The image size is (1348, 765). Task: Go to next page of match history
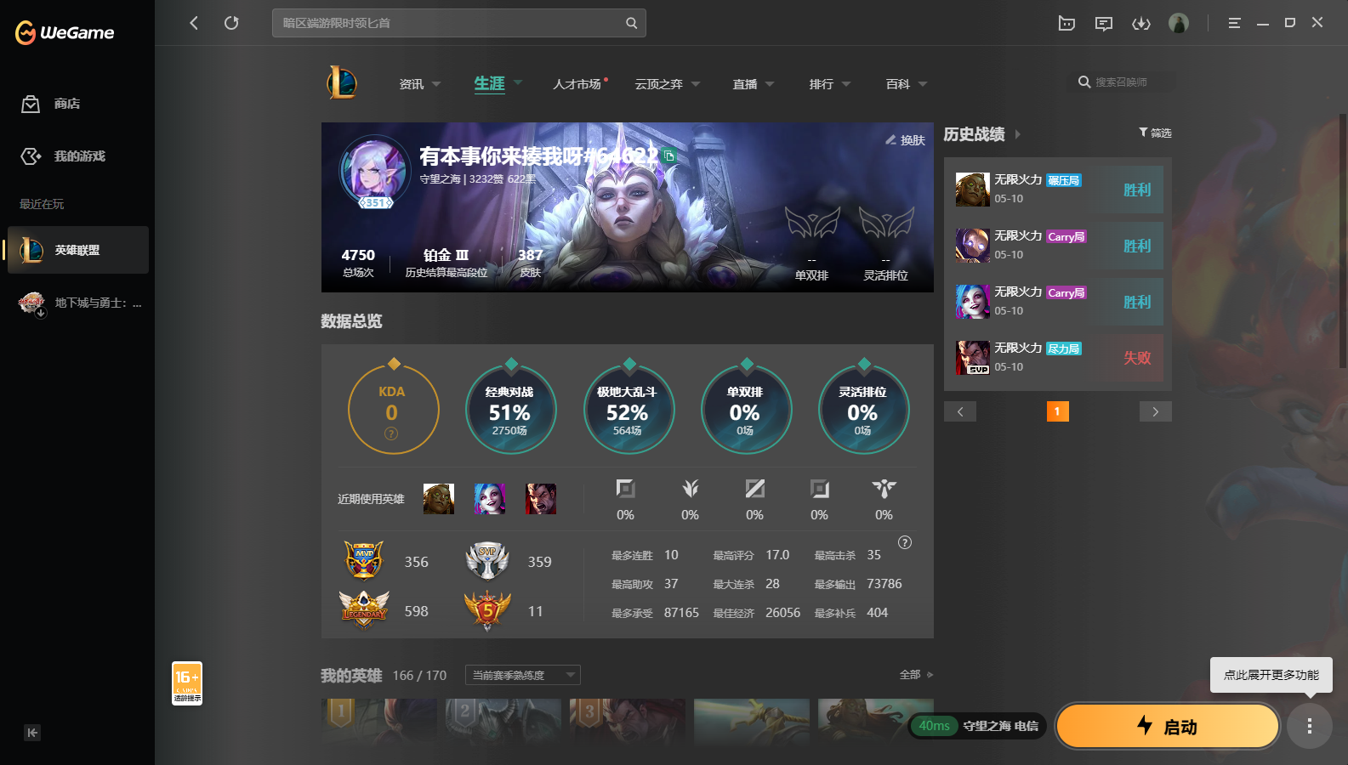(x=1155, y=411)
